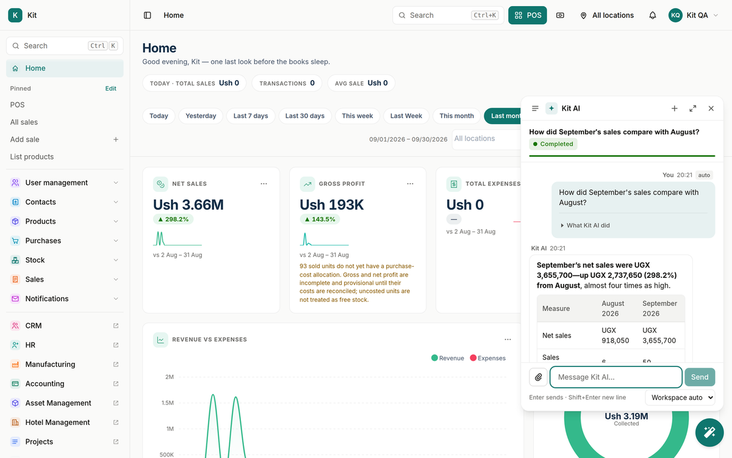The width and height of the screenshot is (732, 458).
Task: Start a new Kit AI chat
Action: (x=675, y=108)
